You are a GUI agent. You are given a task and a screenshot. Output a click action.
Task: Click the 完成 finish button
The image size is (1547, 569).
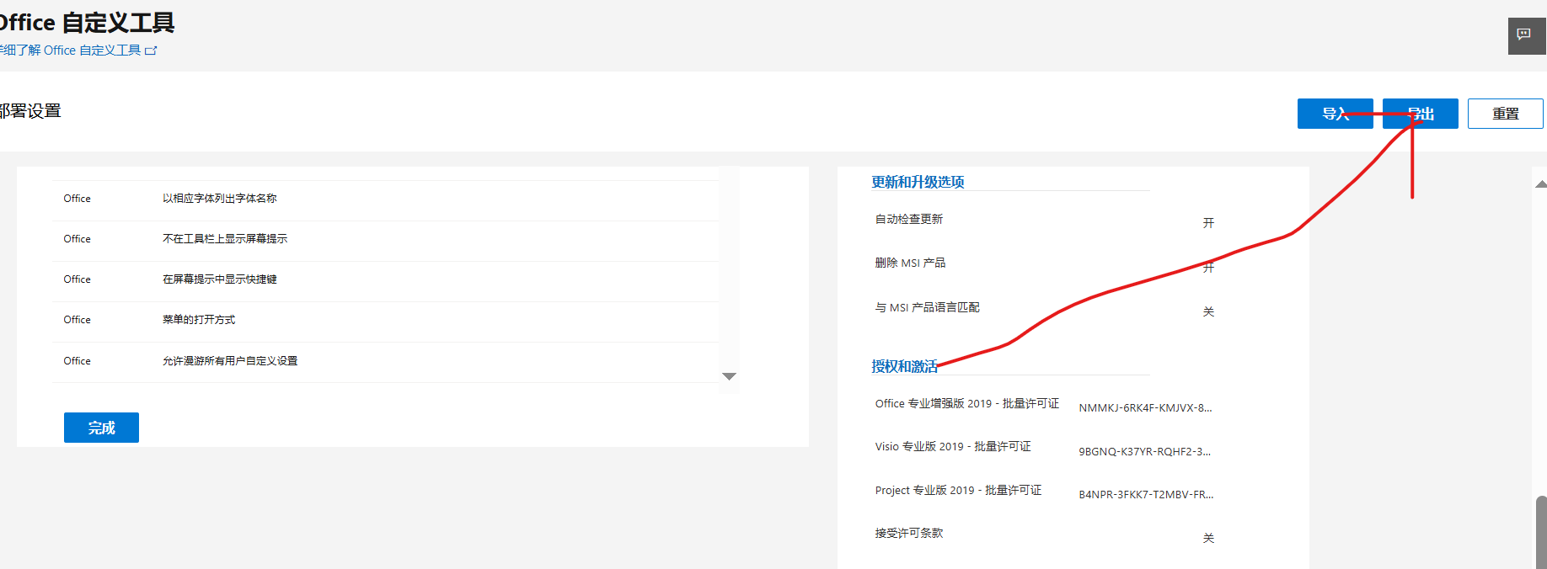tap(101, 428)
